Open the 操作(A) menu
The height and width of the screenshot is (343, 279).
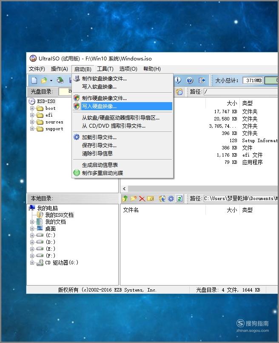[x=59, y=69]
